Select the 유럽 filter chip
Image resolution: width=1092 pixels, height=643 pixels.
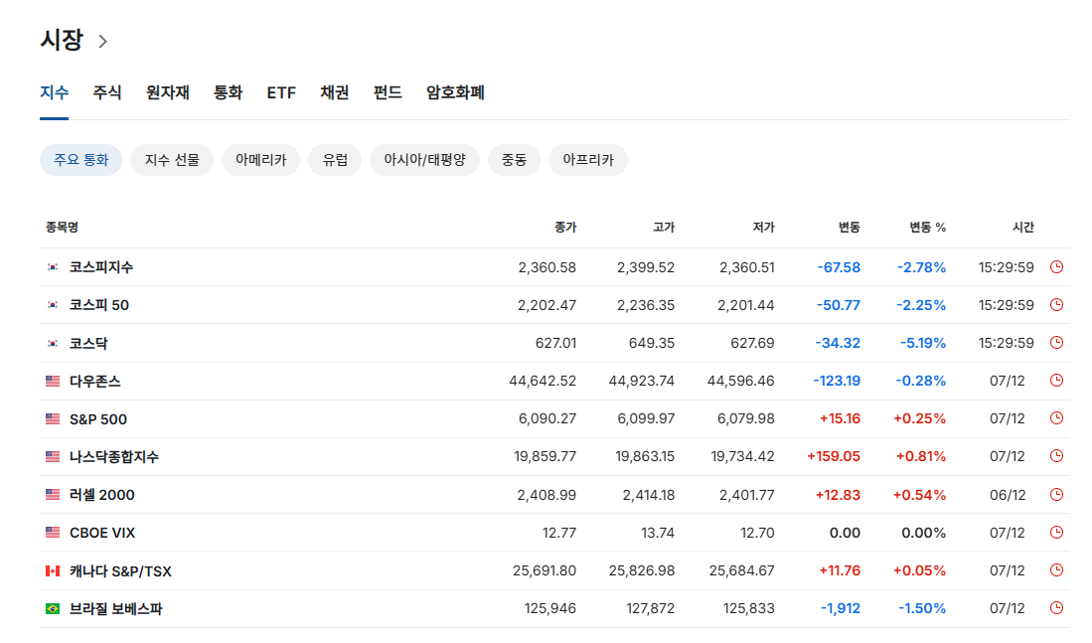point(335,160)
